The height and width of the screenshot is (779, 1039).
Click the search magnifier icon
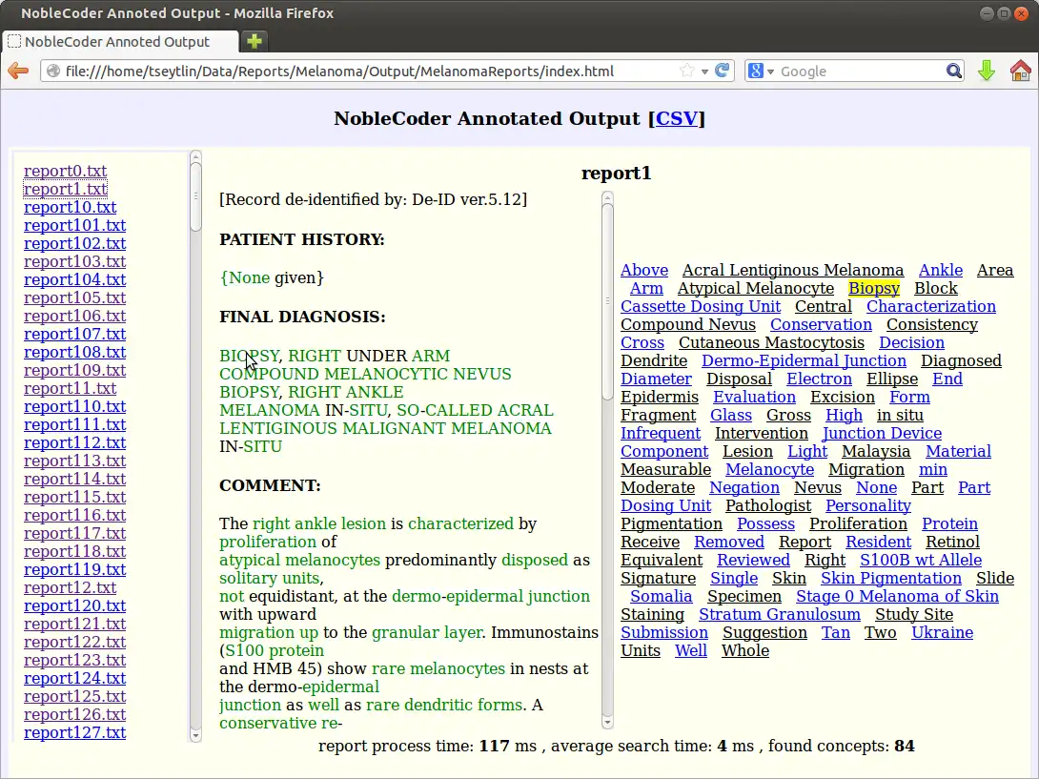[953, 71]
